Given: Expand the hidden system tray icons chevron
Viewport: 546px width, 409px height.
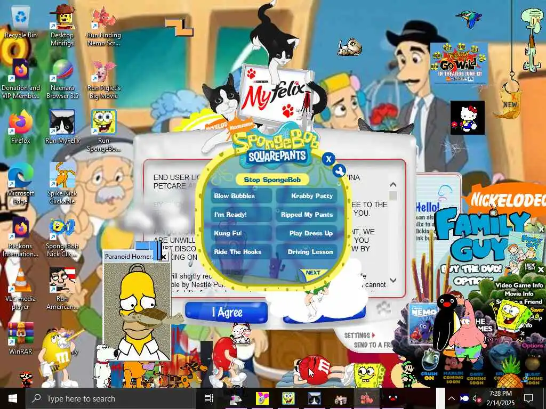Looking at the screenshot, I should [451, 398].
